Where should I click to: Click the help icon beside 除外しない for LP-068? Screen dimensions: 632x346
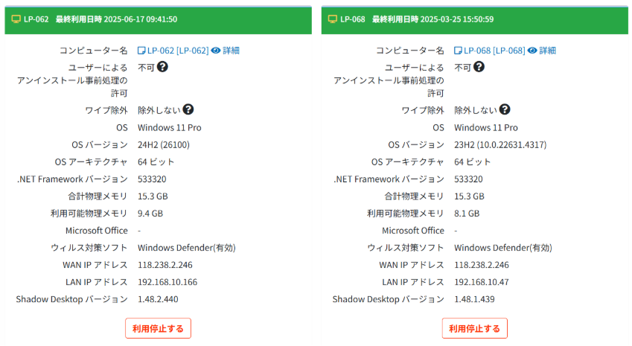click(x=505, y=109)
